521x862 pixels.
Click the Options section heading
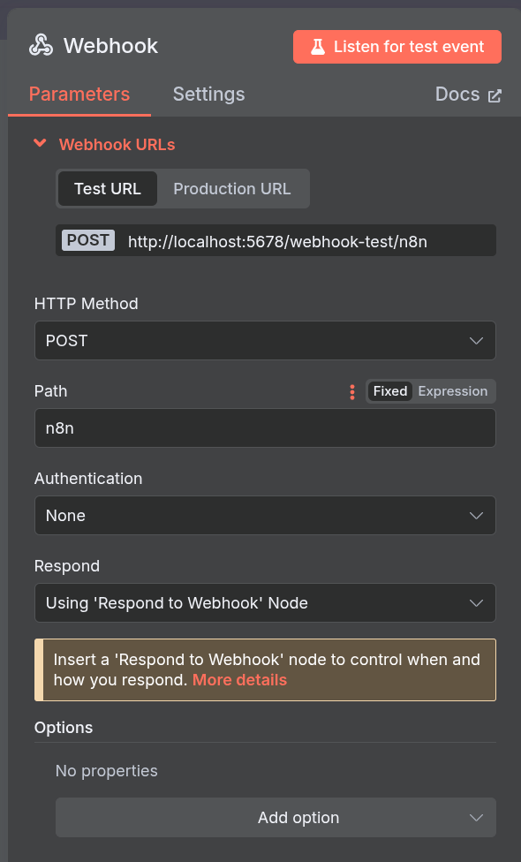pyautogui.click(x=64, y=728)
